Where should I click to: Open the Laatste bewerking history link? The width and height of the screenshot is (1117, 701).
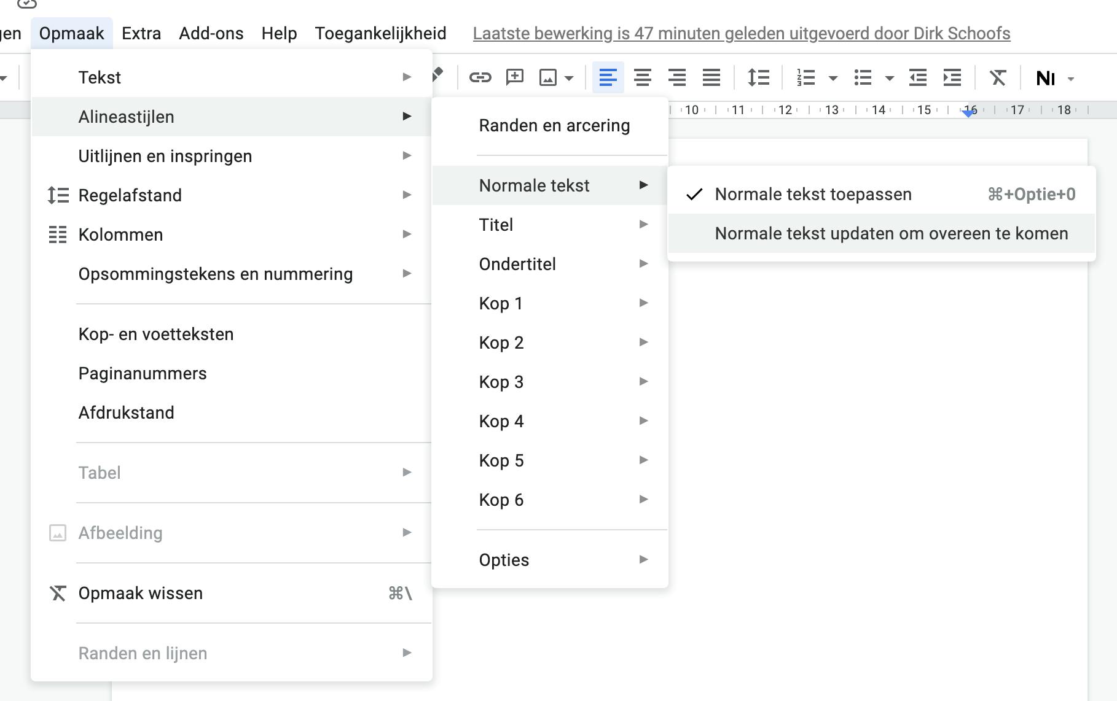coord(741,33)
